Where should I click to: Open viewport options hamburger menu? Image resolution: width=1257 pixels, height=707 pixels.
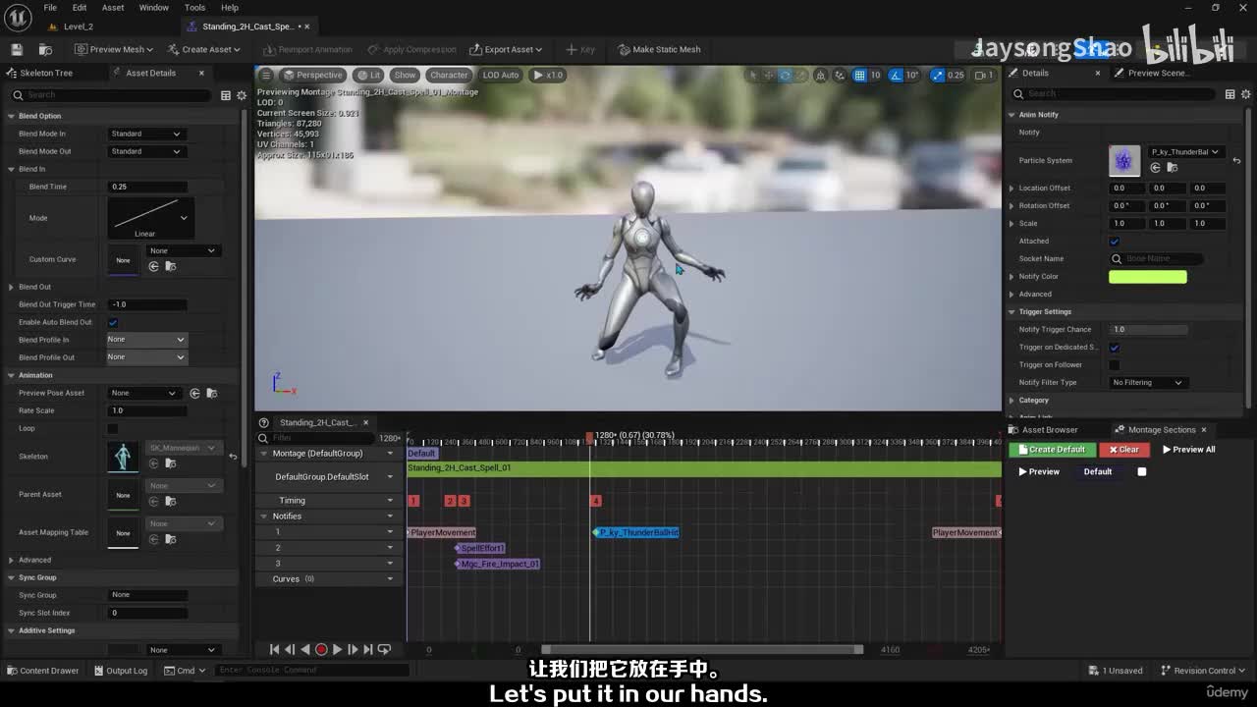pos(265,75)
